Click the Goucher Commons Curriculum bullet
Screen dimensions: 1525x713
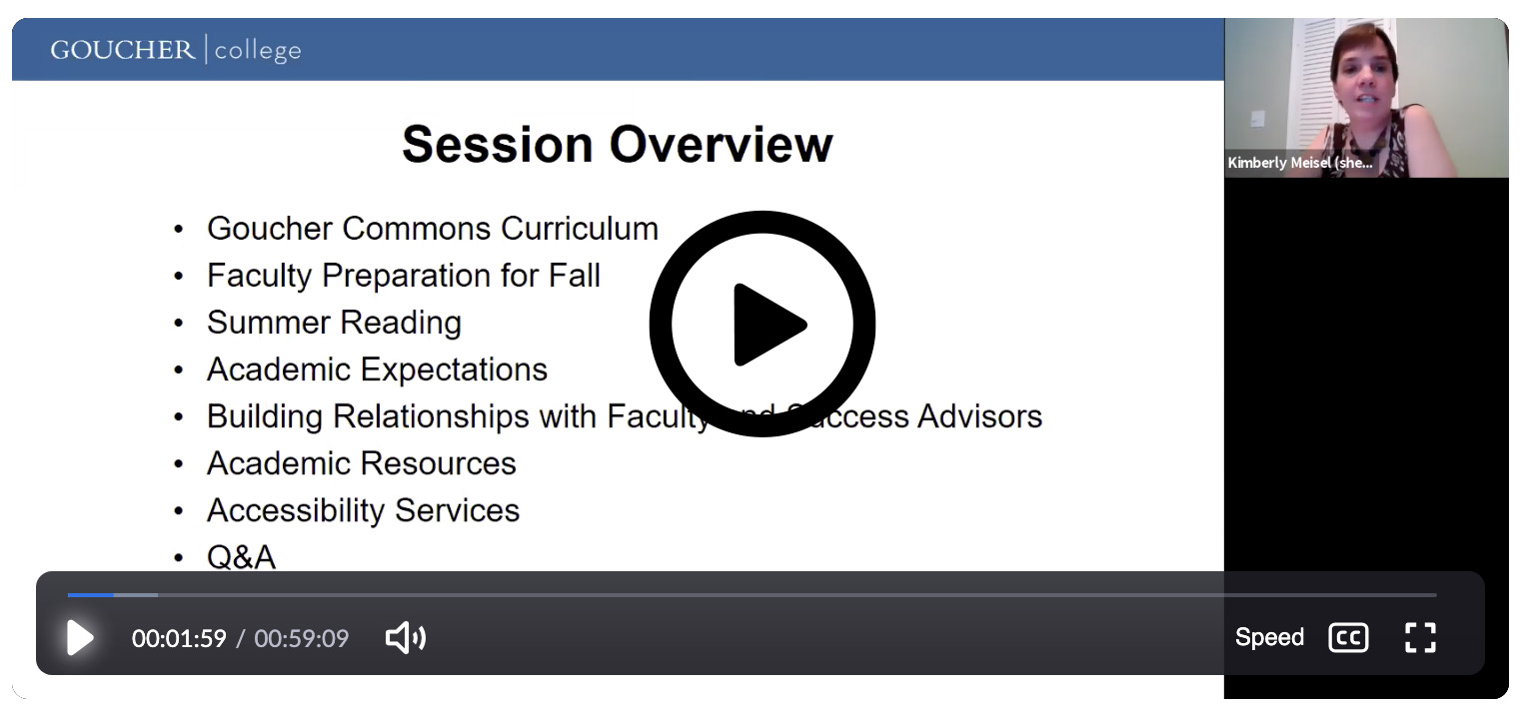pos(432,229)
